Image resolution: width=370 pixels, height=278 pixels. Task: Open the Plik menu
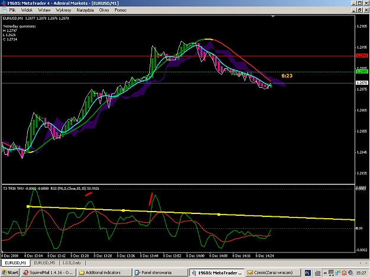(12, 10)
